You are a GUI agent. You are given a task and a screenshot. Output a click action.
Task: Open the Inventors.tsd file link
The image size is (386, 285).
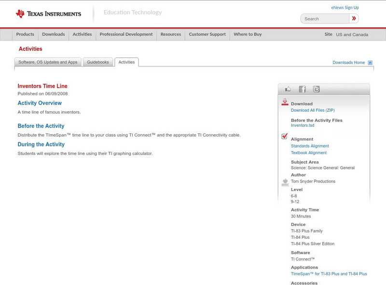pyautogui.click(x=303, y=125)
